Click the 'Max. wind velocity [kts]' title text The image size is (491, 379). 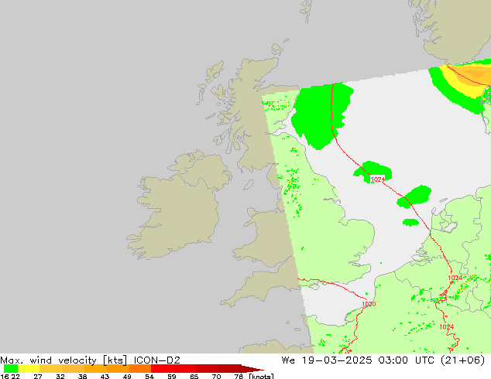click(64, 360)
